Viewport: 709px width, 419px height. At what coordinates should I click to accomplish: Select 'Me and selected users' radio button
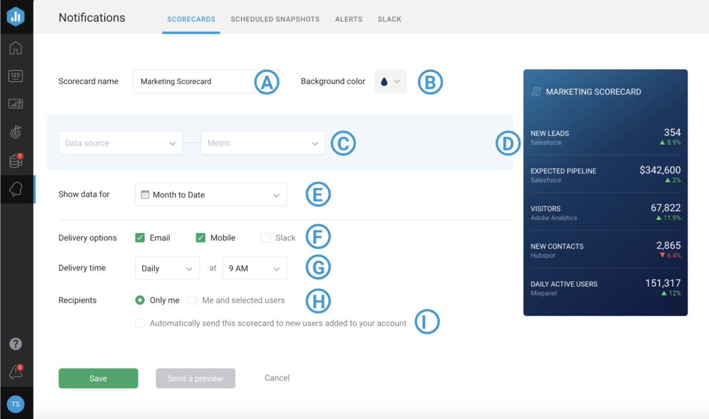192,300
